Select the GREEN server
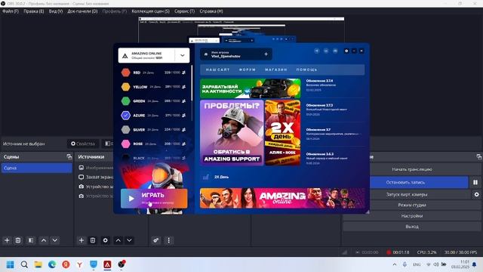The image size is (483, 272). (154, 100)
